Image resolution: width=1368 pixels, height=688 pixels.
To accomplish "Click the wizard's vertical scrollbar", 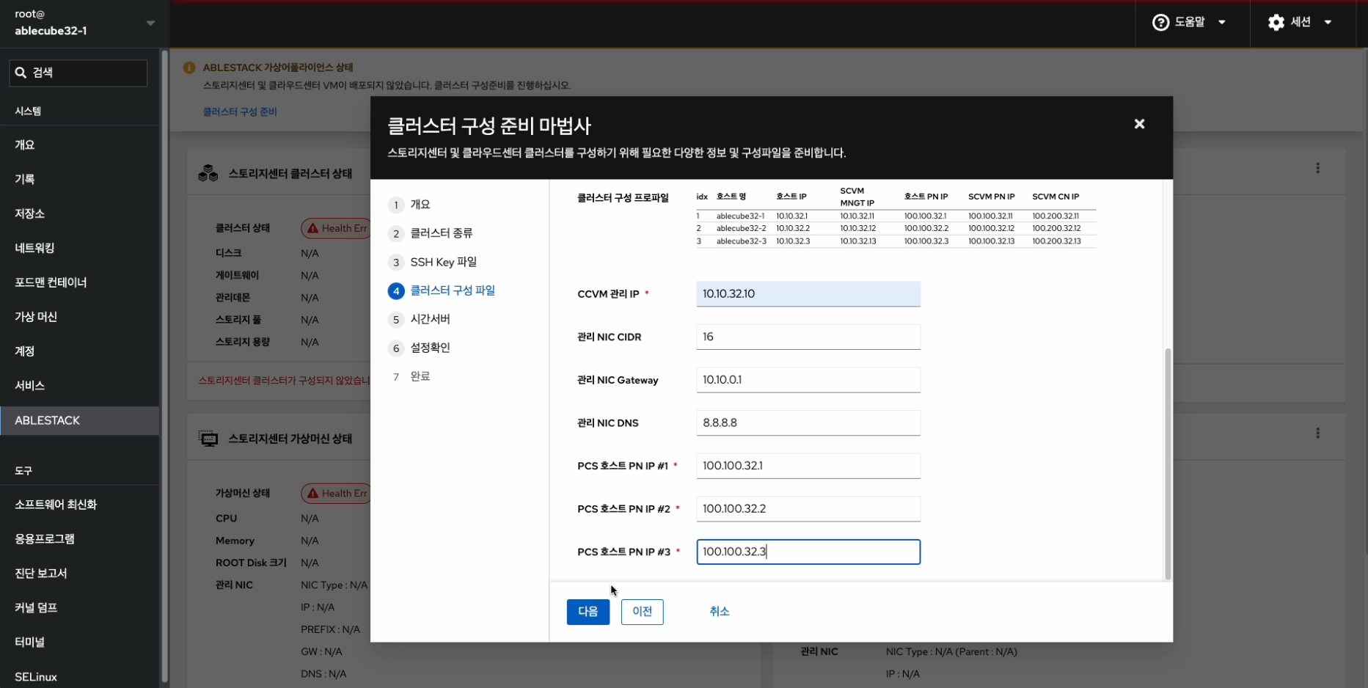I will [1167, 462].
